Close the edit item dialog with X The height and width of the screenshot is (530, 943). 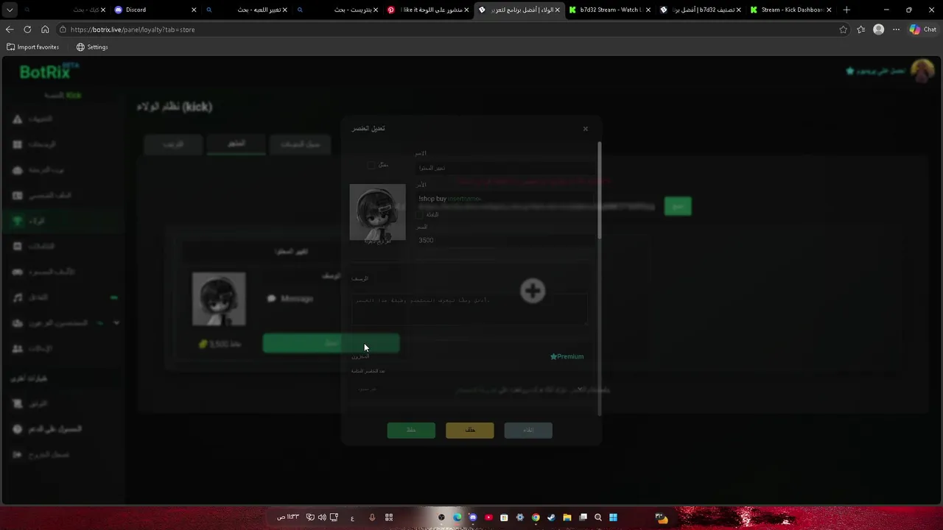(586, 129)
